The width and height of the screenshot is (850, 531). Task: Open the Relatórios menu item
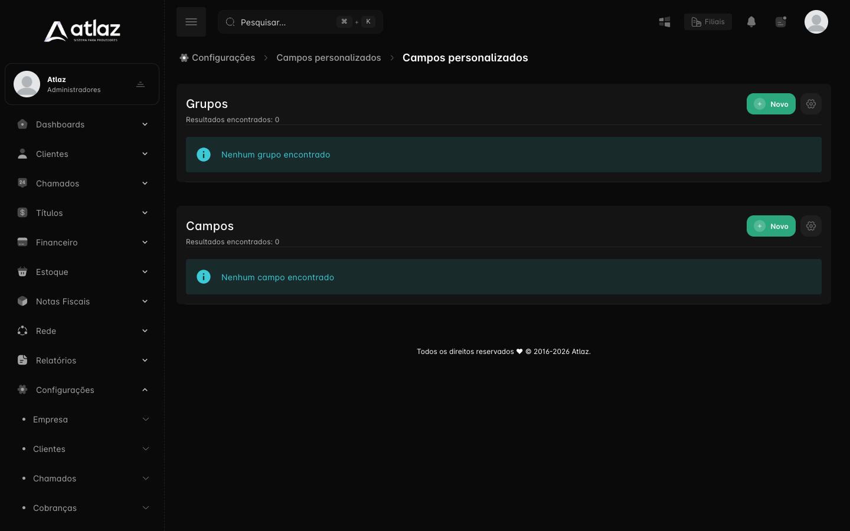tap(82, 360)
